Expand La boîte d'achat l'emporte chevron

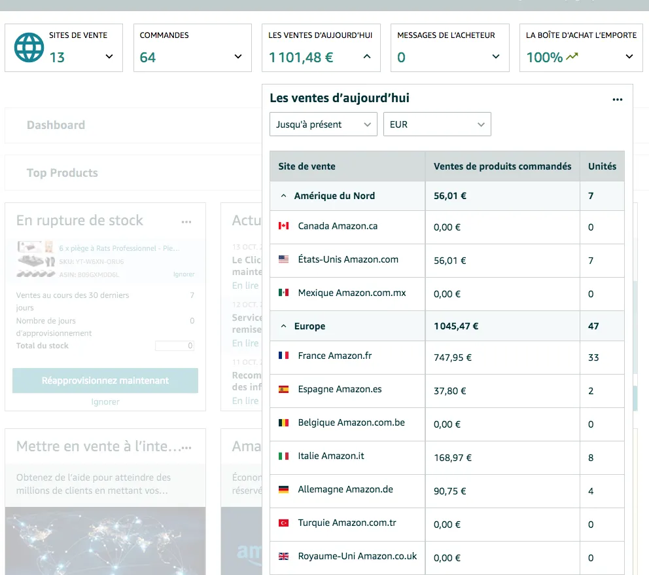click(629, 57)
